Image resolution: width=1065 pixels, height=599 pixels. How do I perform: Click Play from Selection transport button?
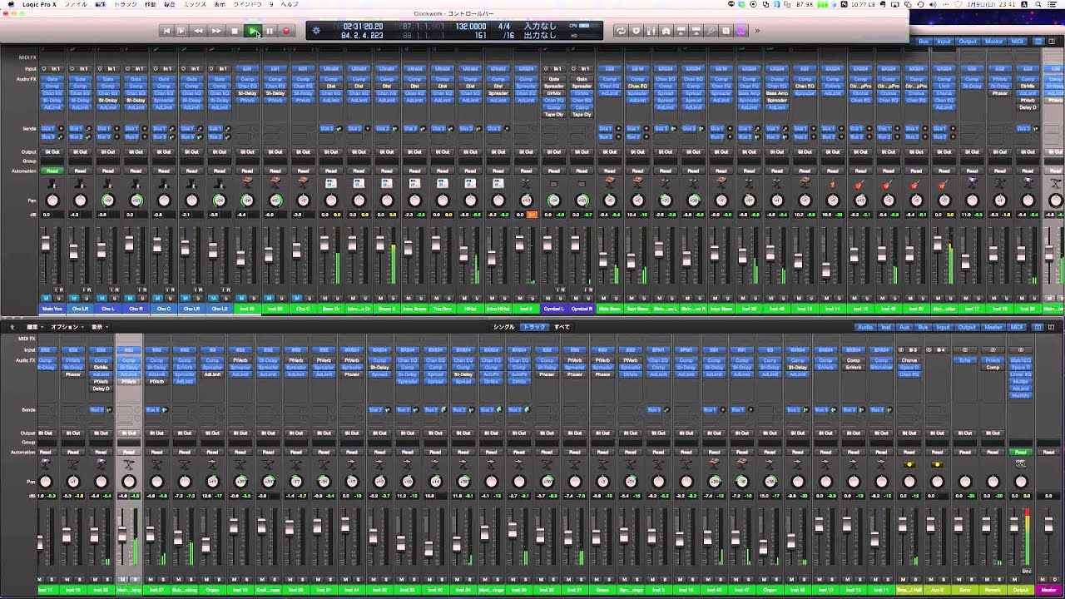click(x=182, y=31)
